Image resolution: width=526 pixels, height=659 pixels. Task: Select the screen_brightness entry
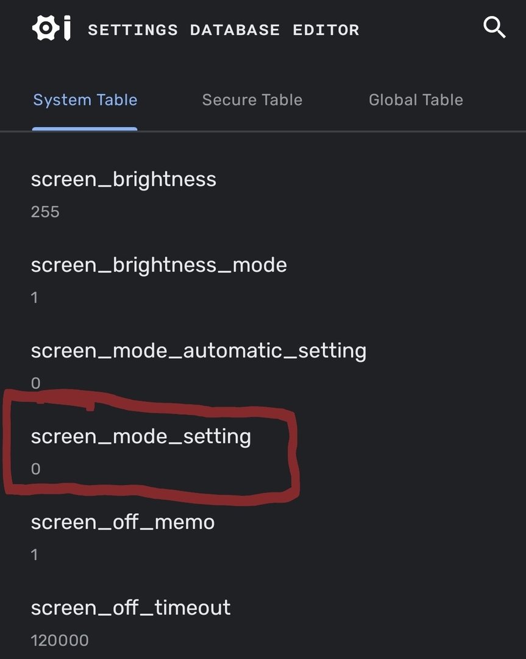click(123, 179)
